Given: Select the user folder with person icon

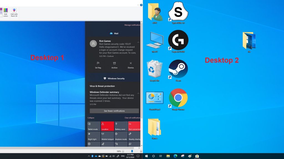Looking at the screenshot, I should pos(155,13).
